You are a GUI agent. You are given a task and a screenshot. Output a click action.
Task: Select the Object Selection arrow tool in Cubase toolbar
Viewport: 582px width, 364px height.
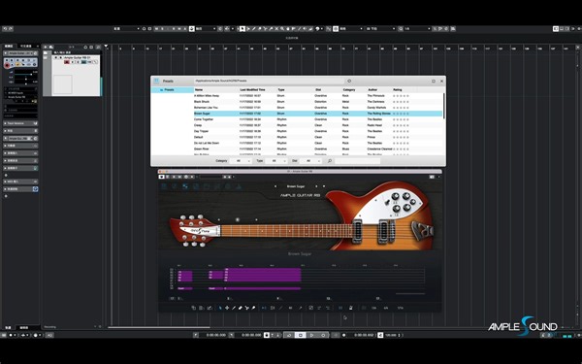(x=242, y=28)
